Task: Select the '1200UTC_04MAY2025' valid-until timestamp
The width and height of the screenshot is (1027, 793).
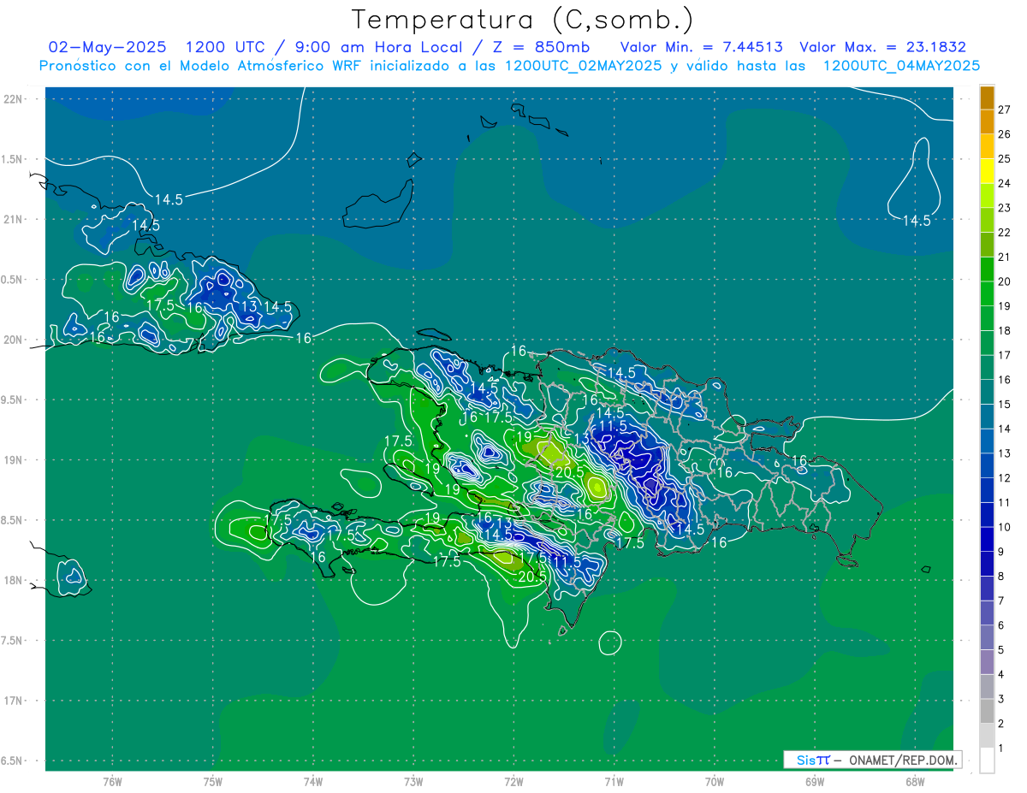Action: [901, 66]
